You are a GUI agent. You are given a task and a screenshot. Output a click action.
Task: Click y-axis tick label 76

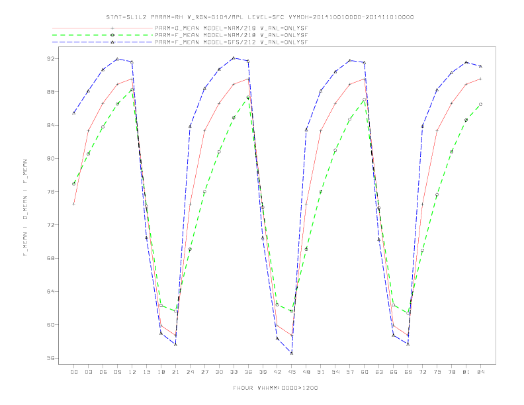pos(50,191)
